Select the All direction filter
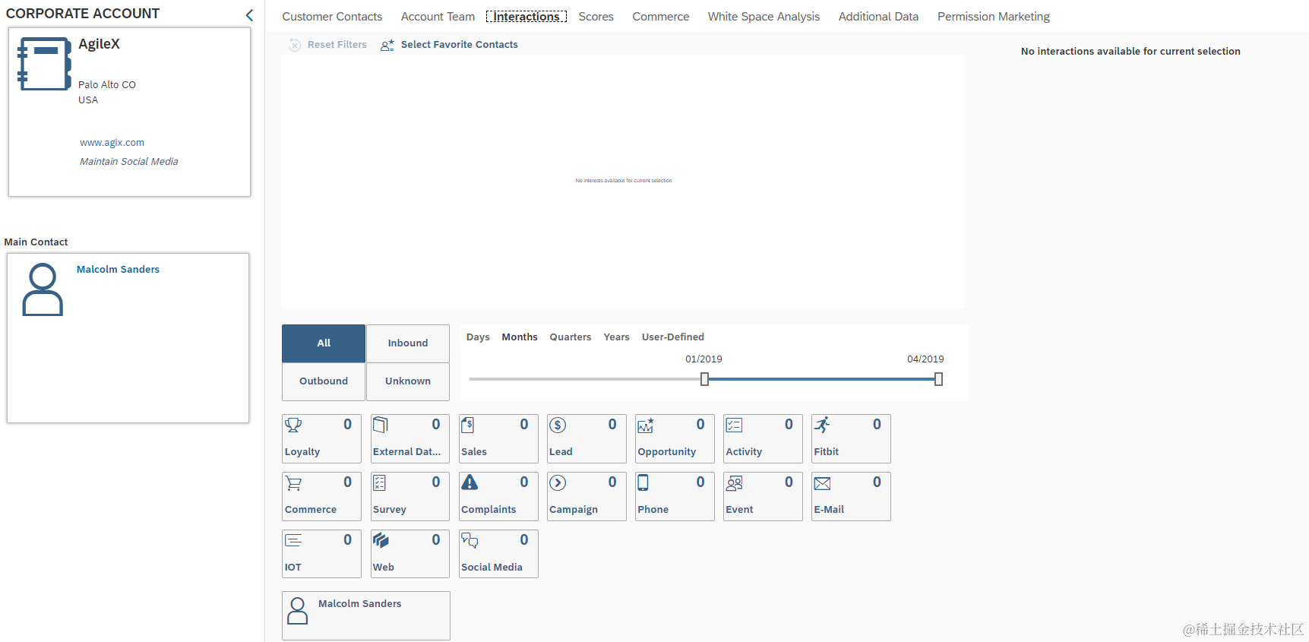Viewport: 1309px width, 642px height. click(324, 343)
